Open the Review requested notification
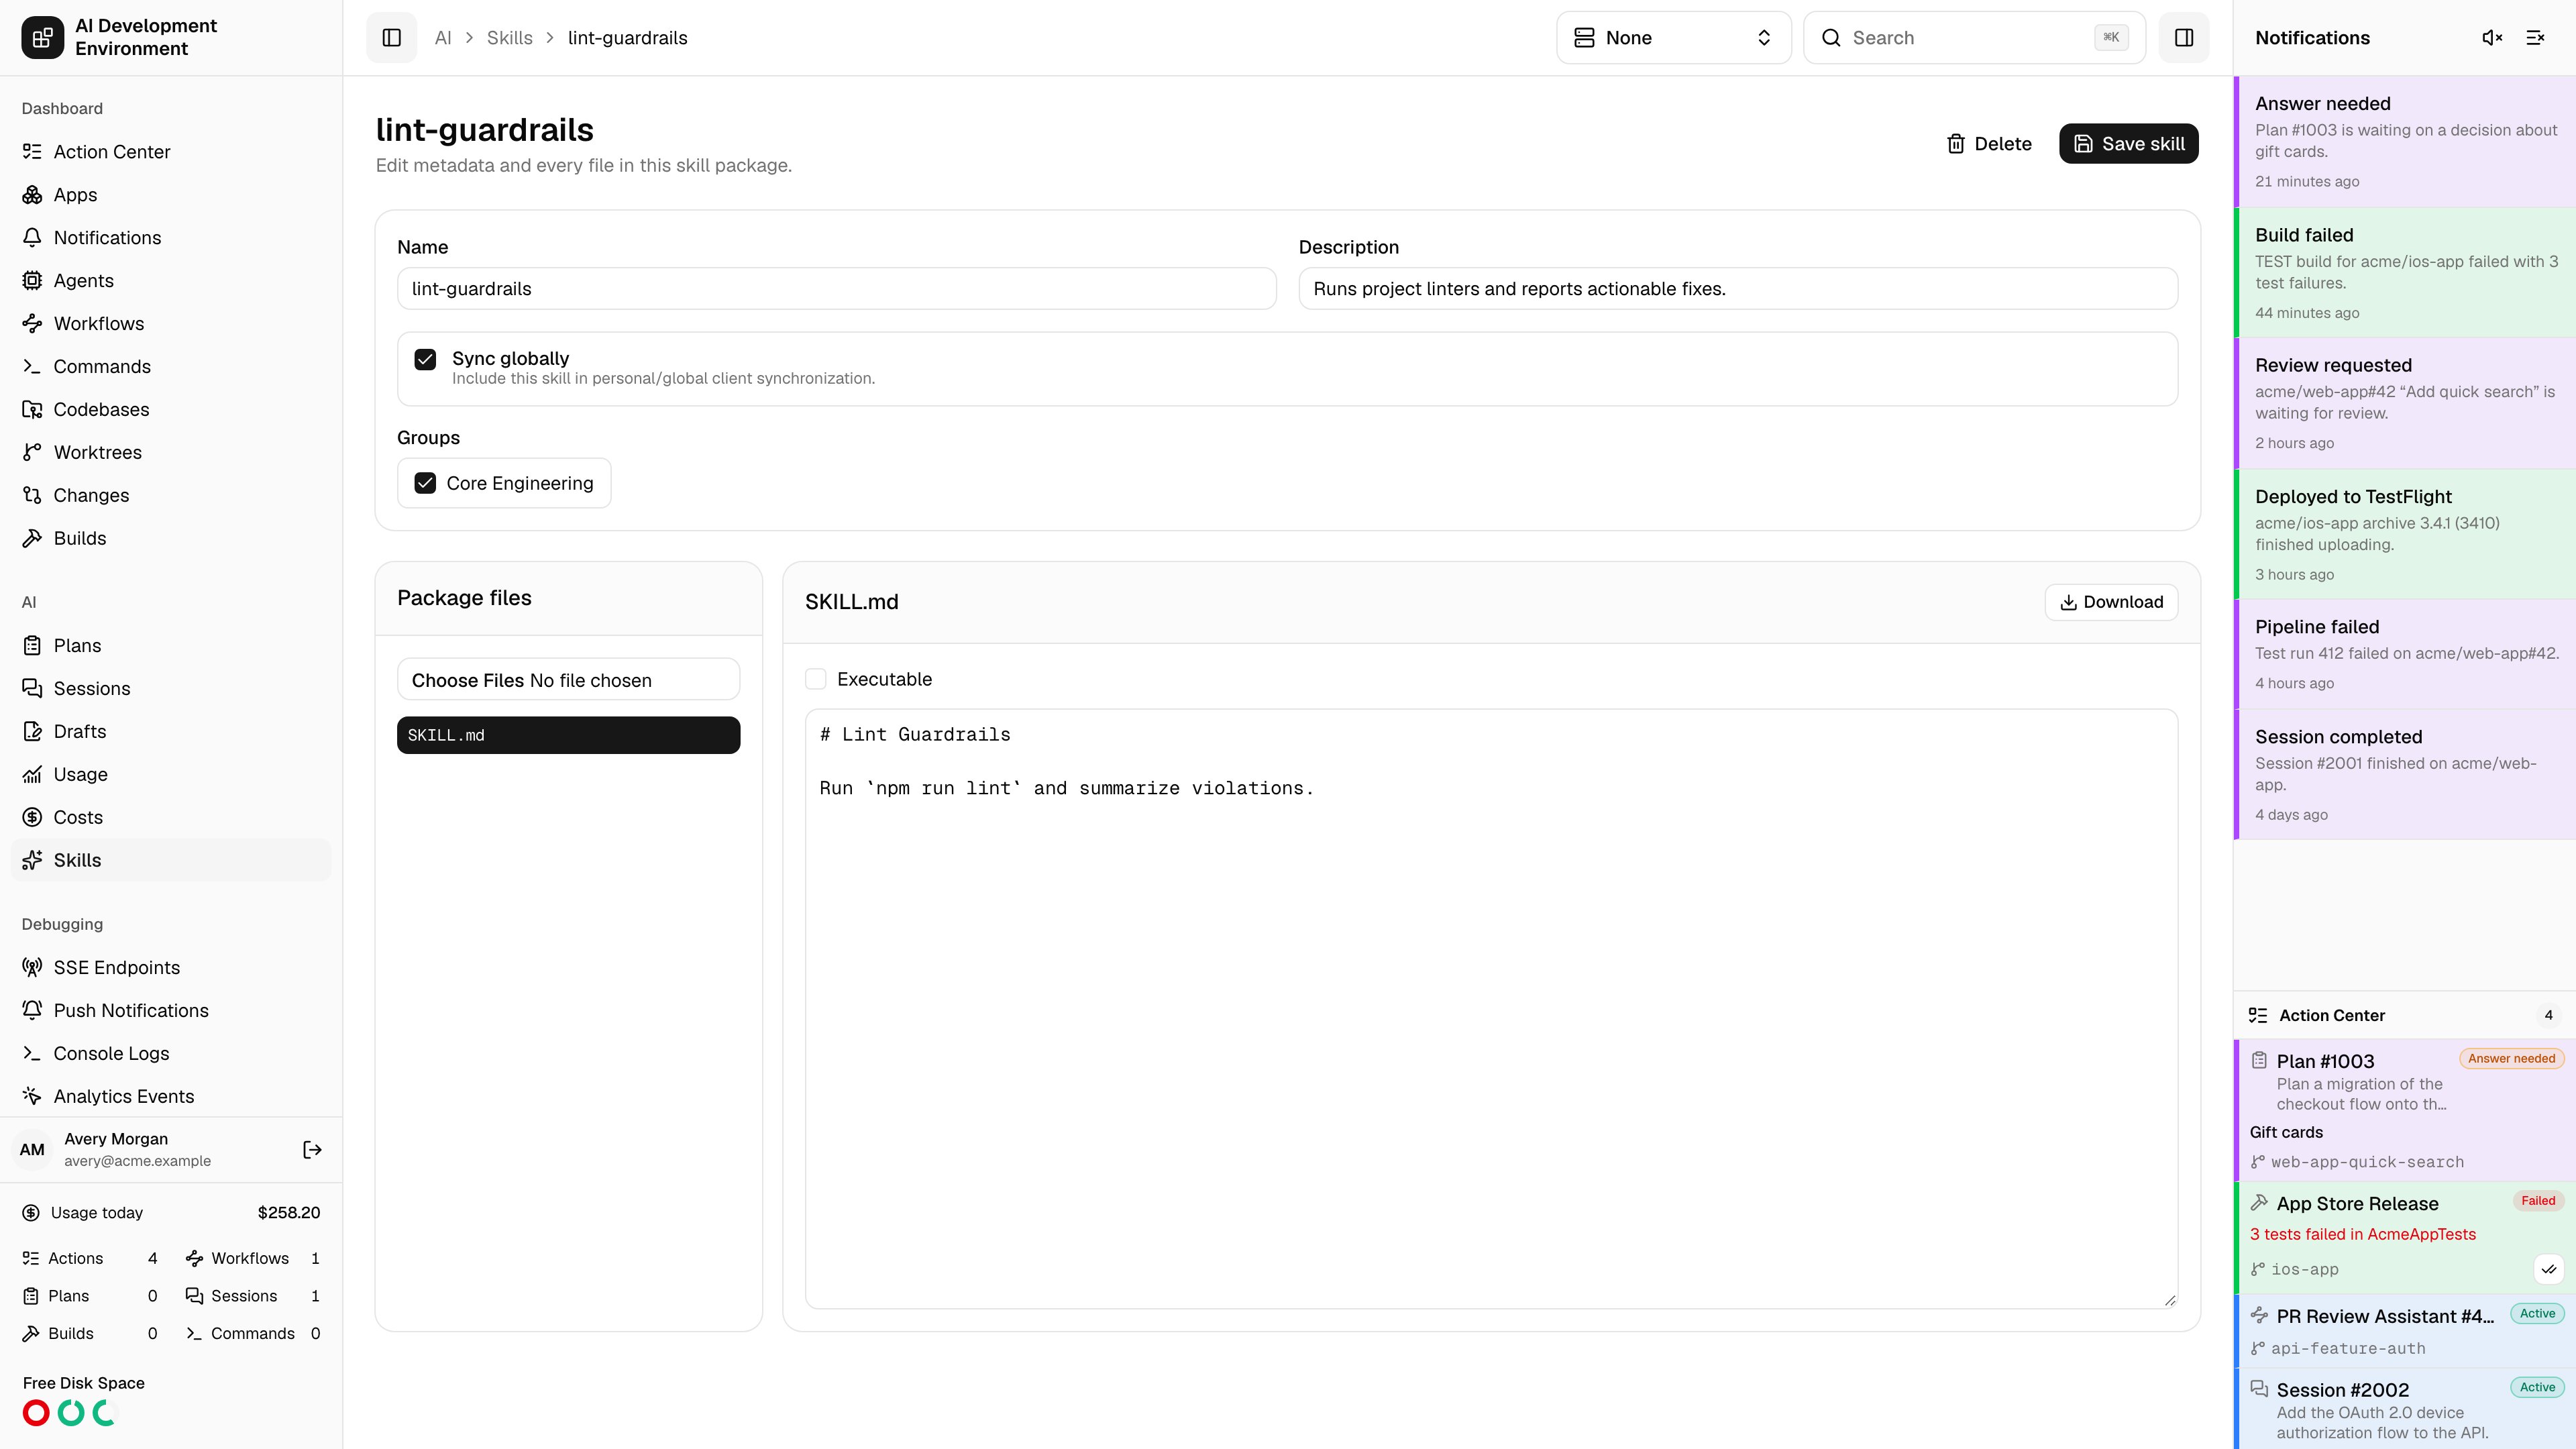The image size is (2576, 1449). click(x=2405, y=403)
